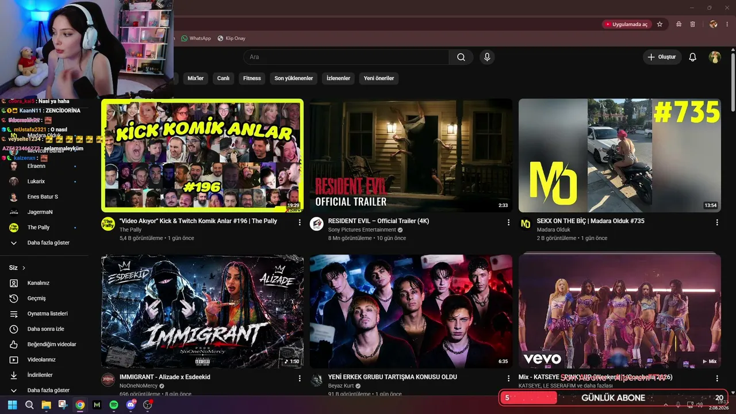Play the Resident Evil Official Trailer thumbnail

pos(411,155)
